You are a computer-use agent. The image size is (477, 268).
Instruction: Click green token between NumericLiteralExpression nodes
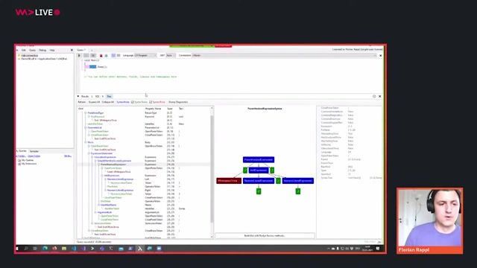[278, 181]
